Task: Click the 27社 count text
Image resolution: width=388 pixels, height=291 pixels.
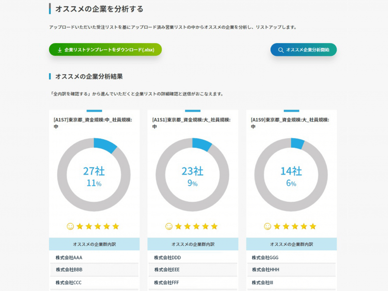Action: pos(94,171)
